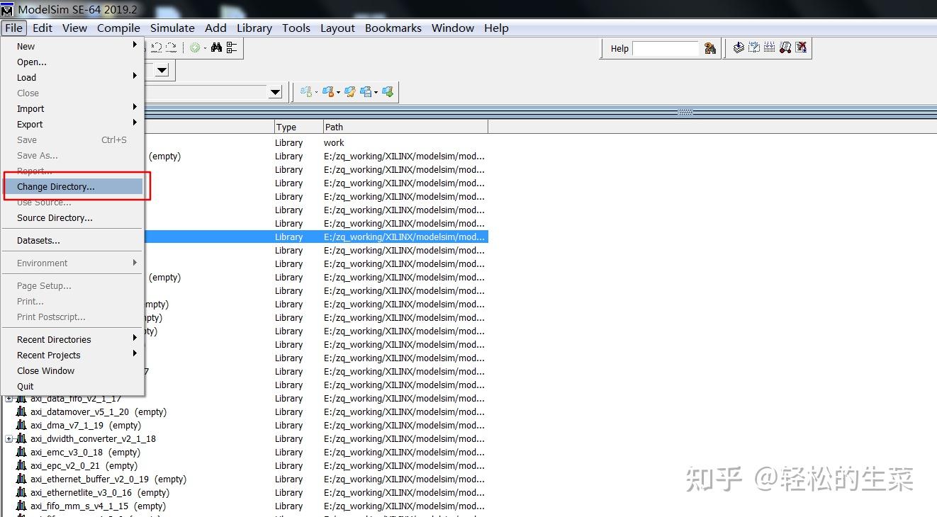The width and height of the screenshot is (937, 517).
Task: Choose Source Directory... in File menu
Action: coord(73,217)
